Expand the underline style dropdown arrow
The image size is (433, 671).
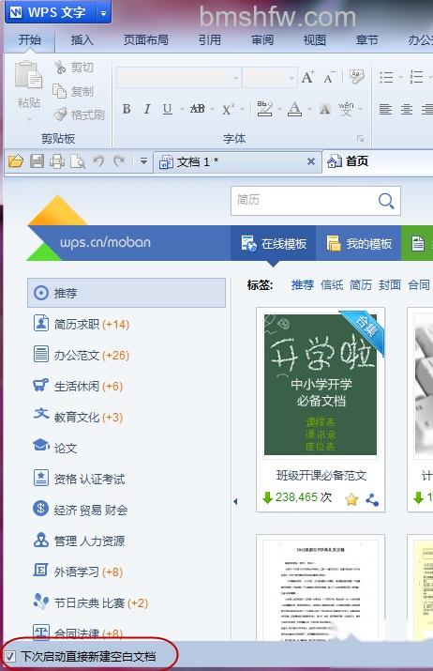pos(181,109)
